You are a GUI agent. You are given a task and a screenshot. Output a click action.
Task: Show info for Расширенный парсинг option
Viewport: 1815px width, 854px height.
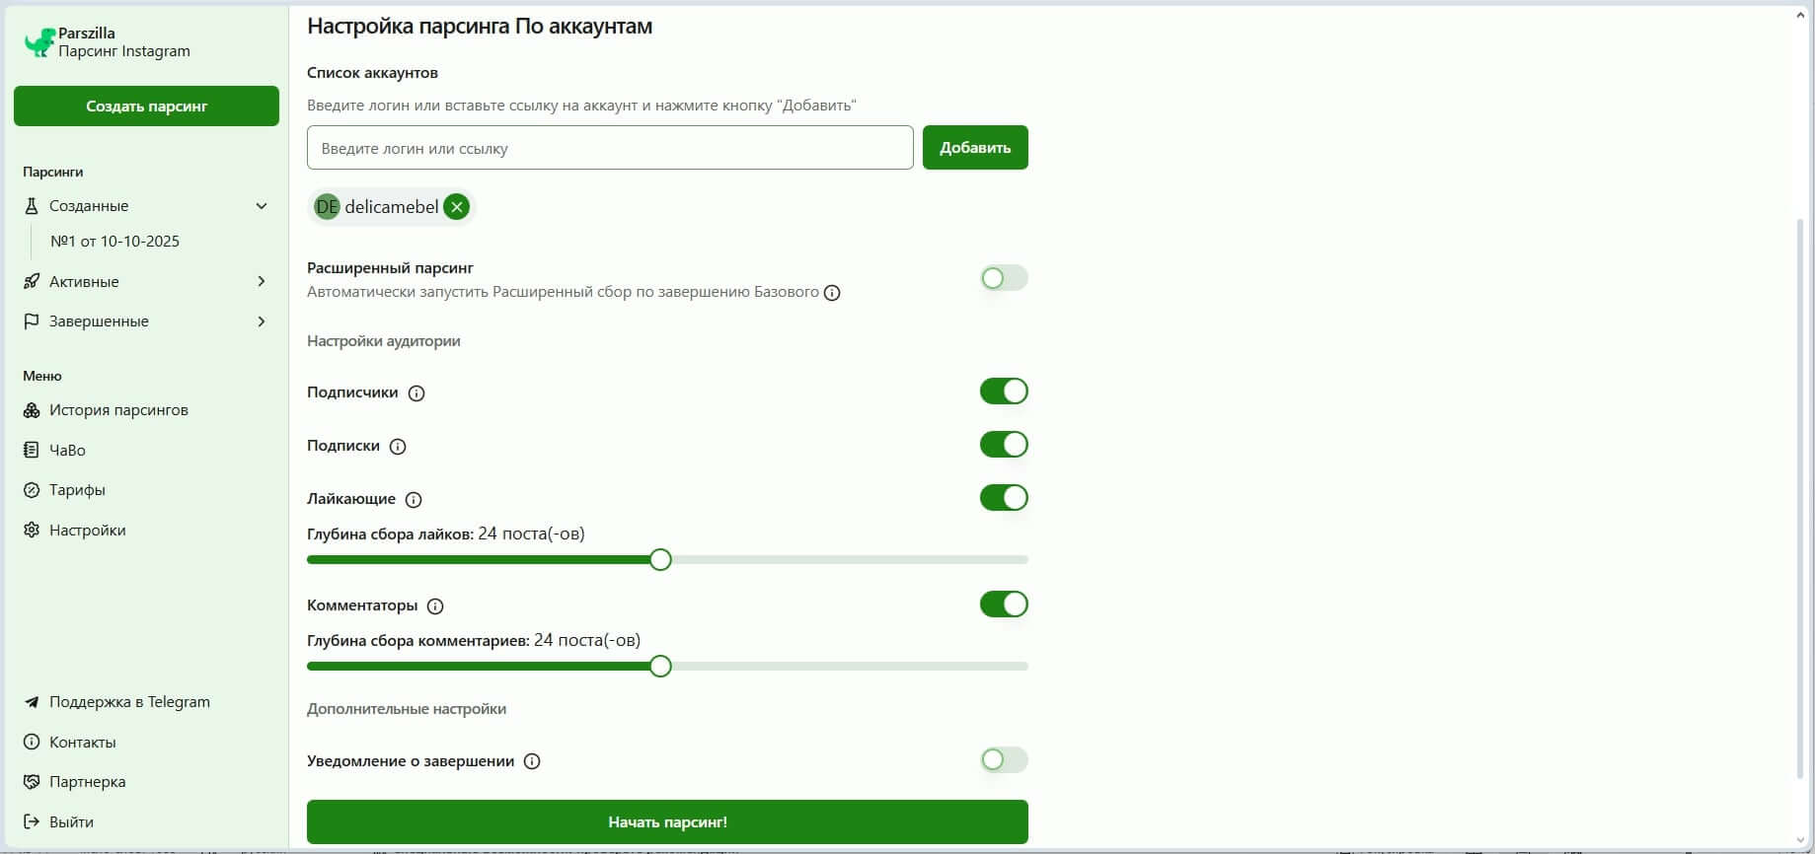tap(832, 293)
